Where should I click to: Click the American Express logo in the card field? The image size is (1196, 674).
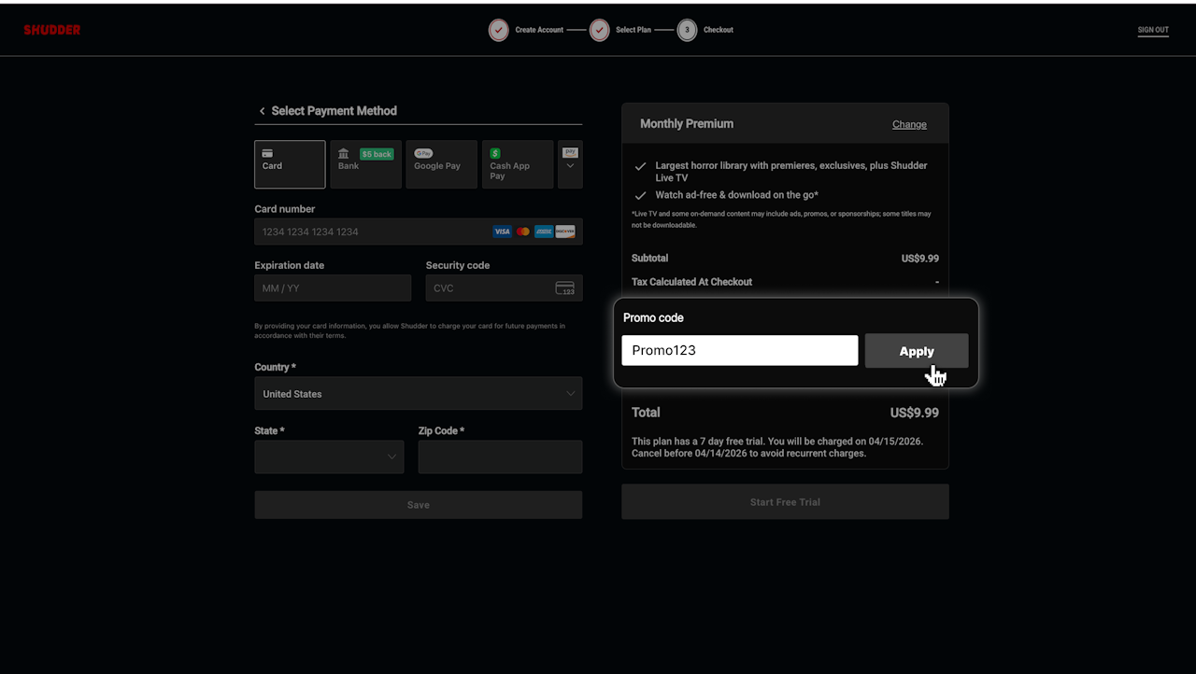tap(544, 232)
